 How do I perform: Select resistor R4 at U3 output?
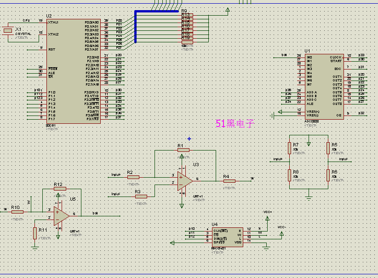click(229, 181)
